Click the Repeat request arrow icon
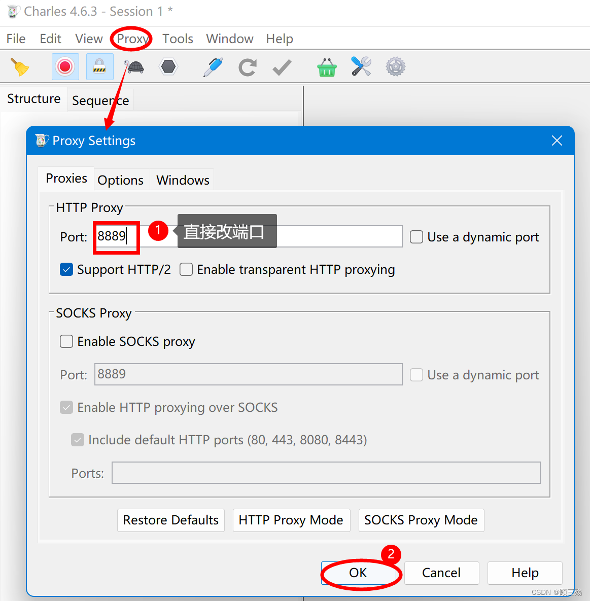Image resolution: width=590 pixels, height=601 pixels. pyautogui.click(x=247, y=67)
